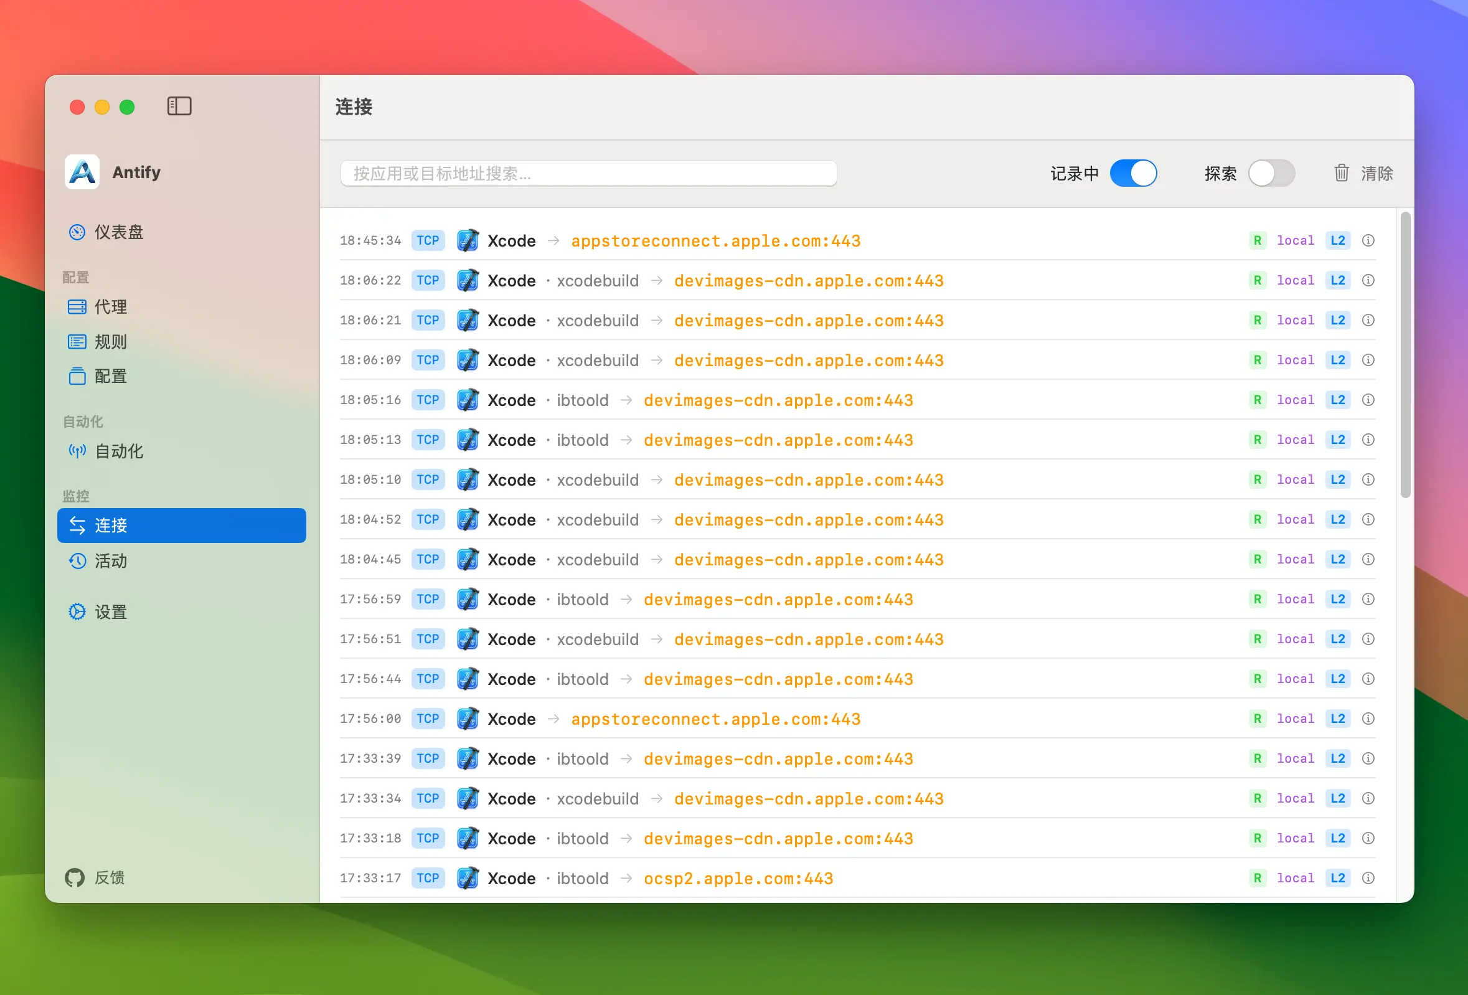Click the Xcode app icon at 17:33:17

[x=468, y=877]
